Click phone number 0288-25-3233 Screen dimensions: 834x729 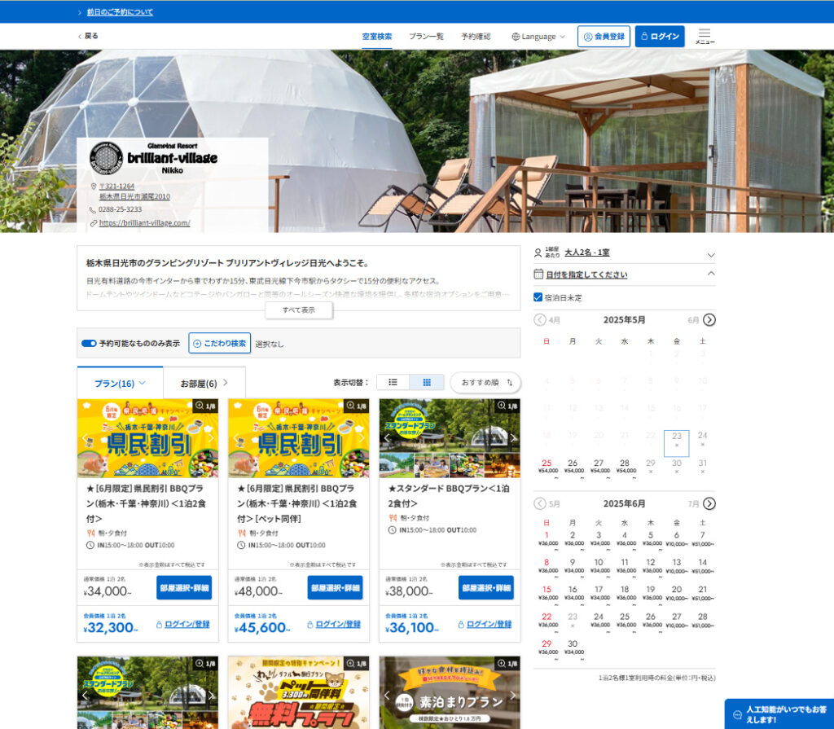point(121,209)
